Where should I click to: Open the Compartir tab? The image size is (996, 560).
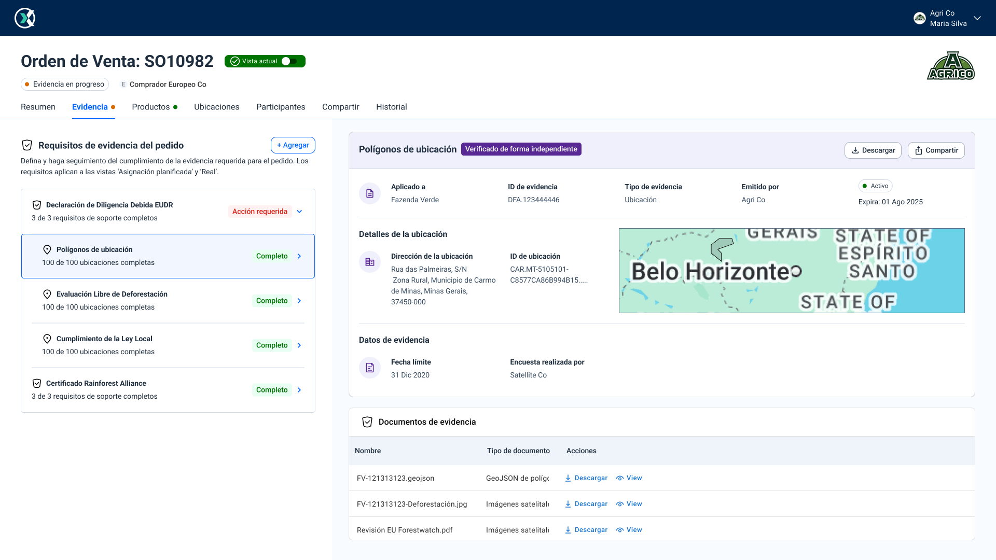click(x=341, y=107)
